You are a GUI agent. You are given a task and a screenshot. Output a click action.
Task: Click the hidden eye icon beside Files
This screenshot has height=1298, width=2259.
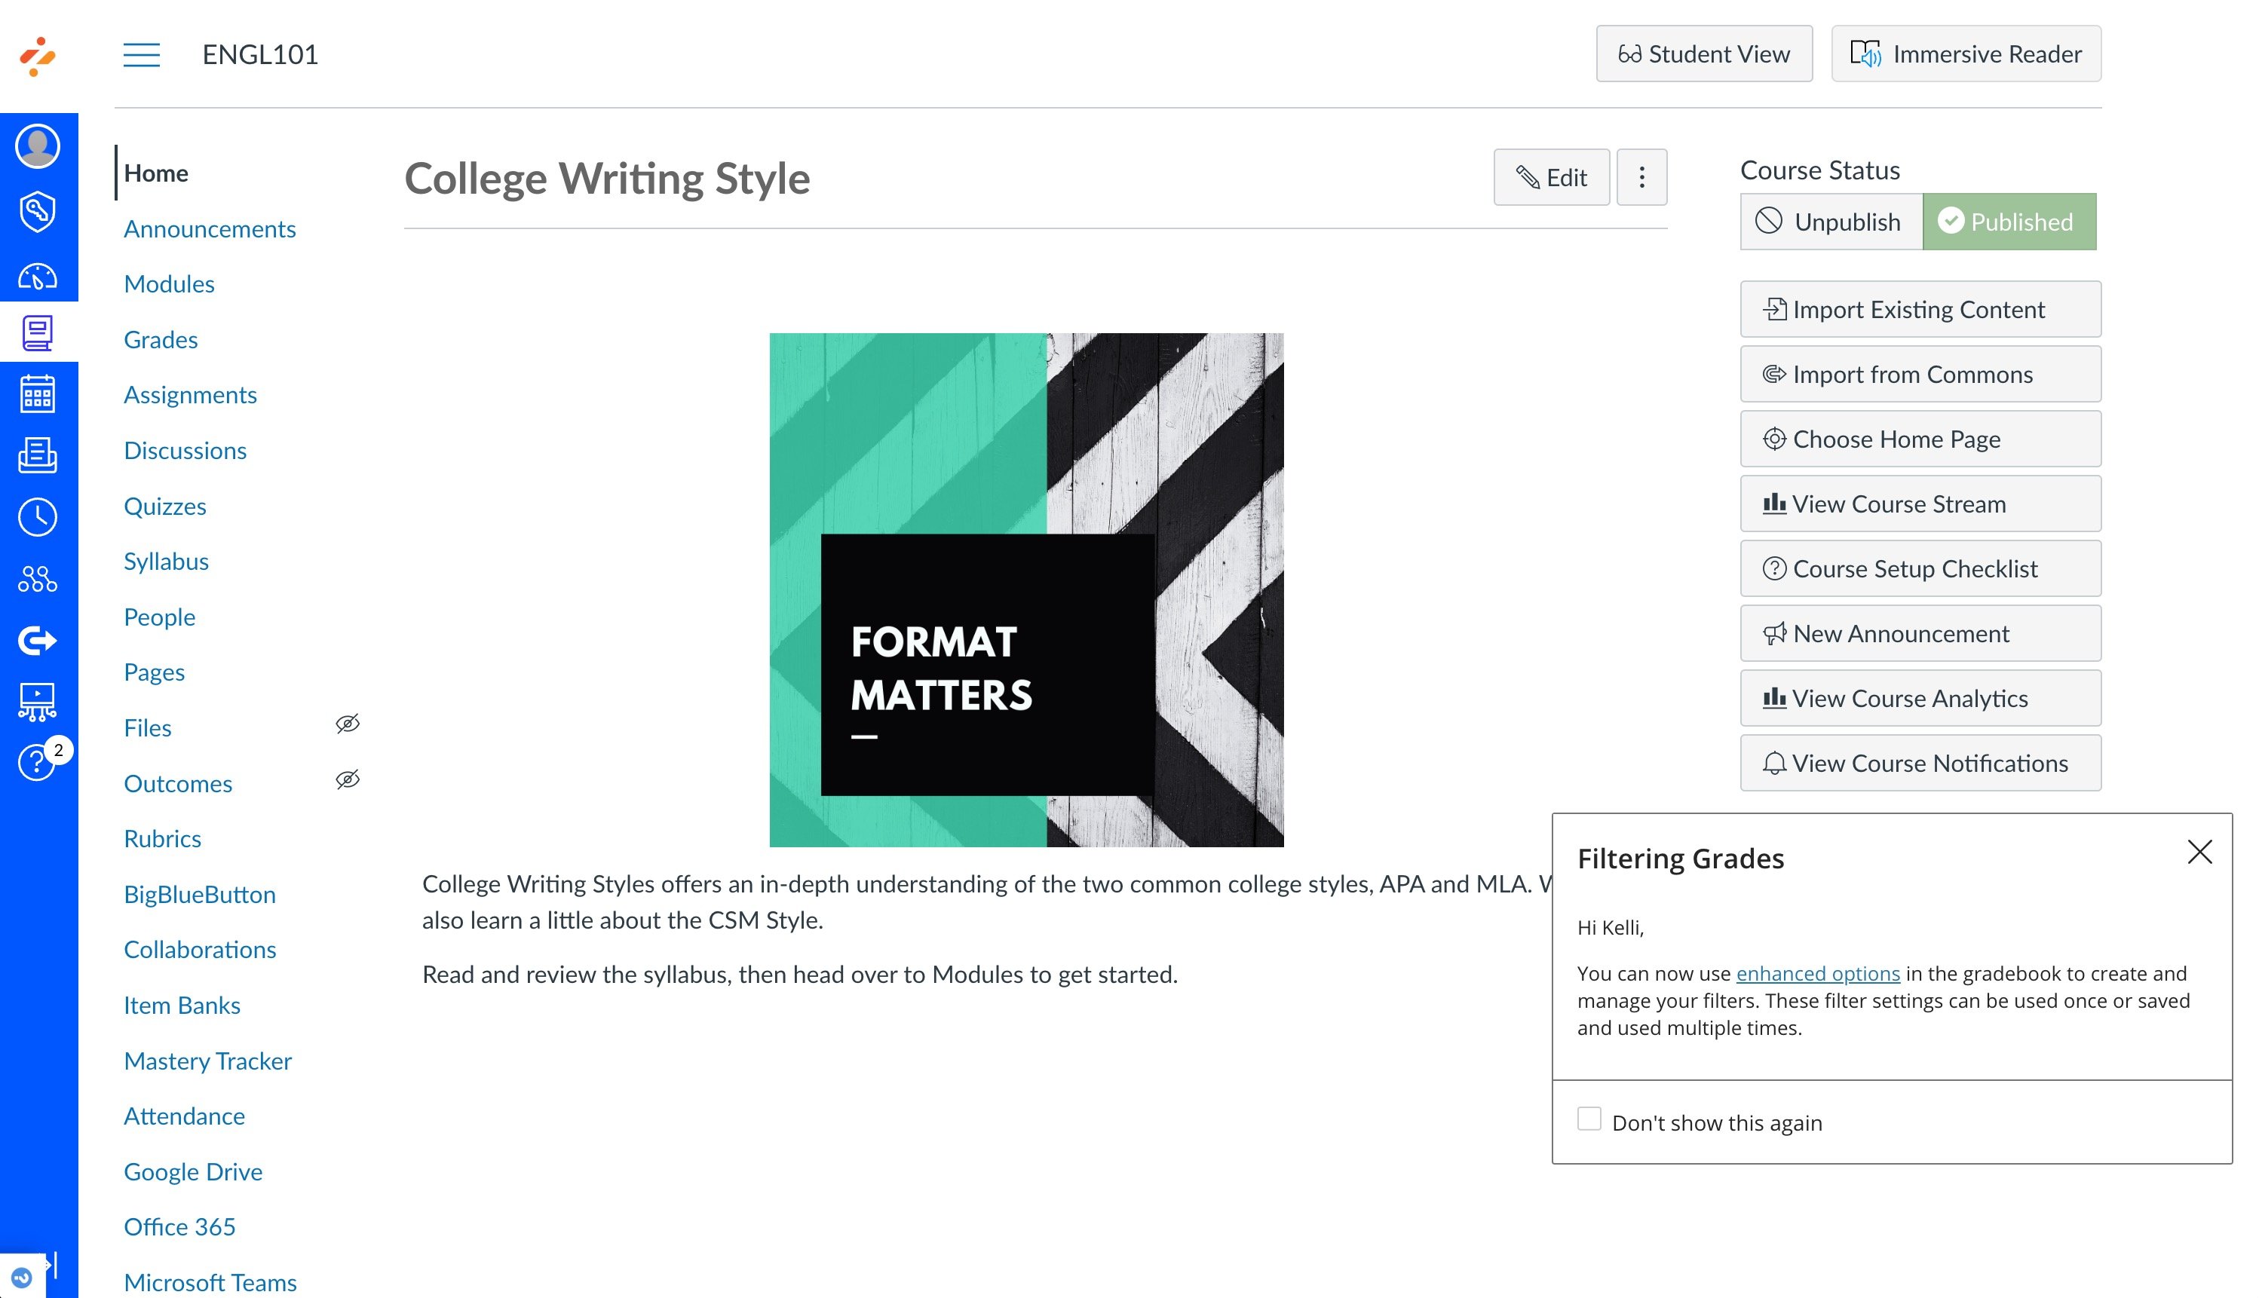point(348,724)
